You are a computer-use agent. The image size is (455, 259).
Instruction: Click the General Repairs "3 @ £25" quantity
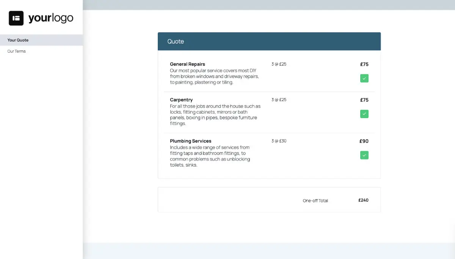point(279,64)
